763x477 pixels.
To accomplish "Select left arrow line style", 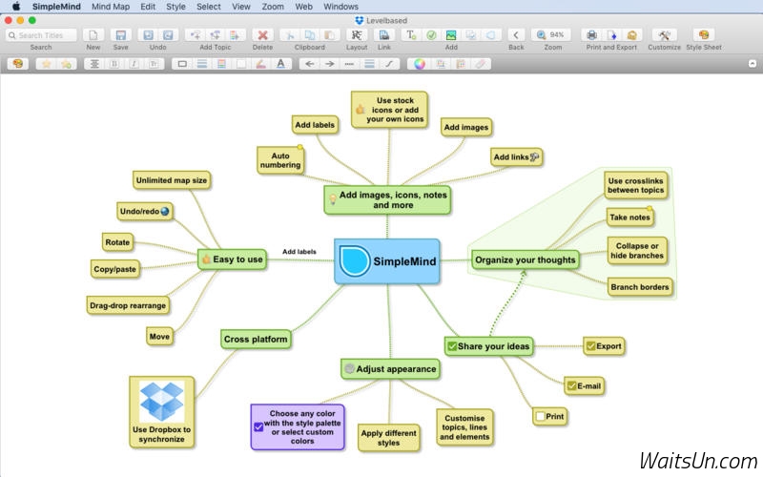I will (309, 64).
